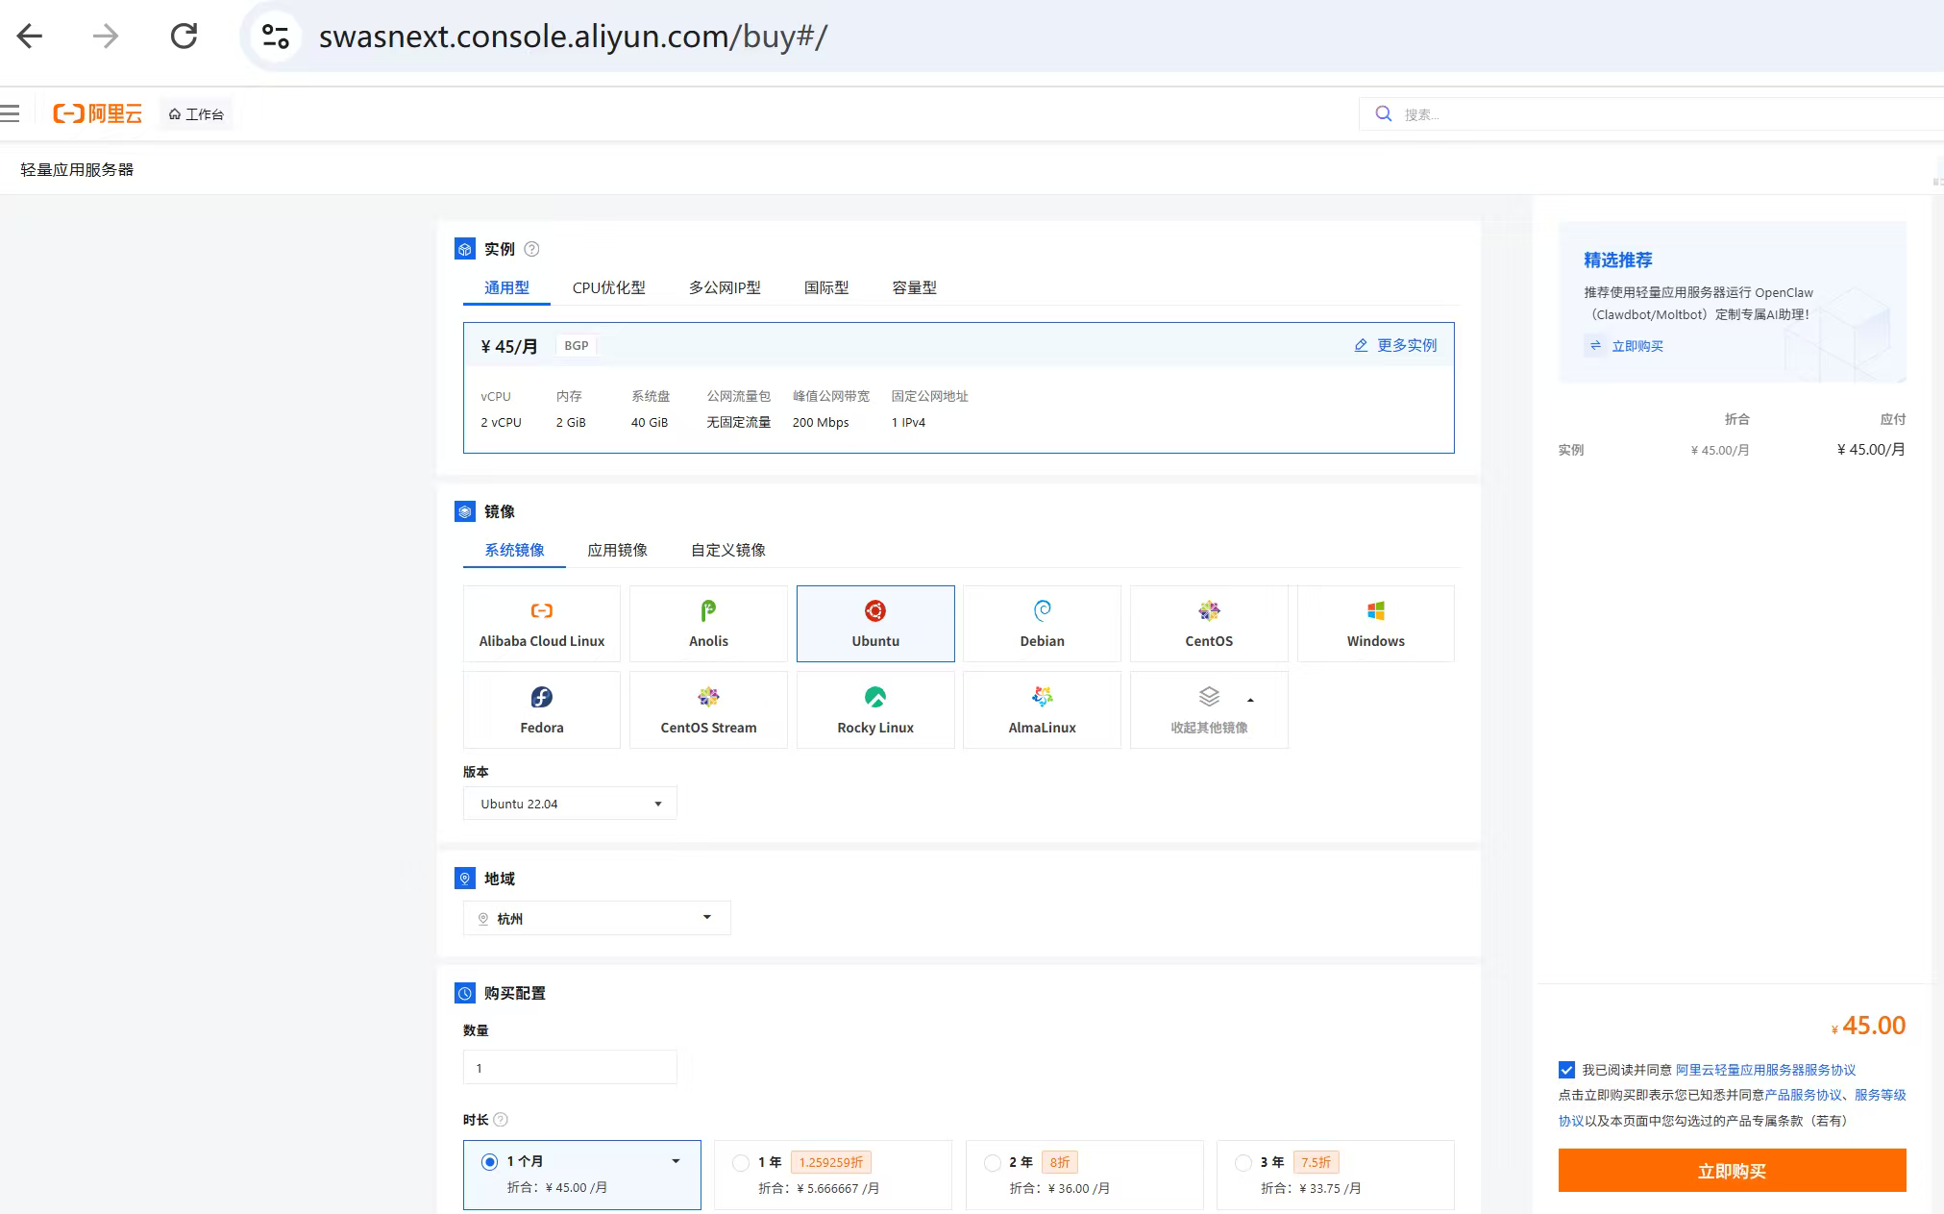This screenshot has height=1214, width=1944.
Task: Click the 7.5折 discount badge
Action: click(1316, 1162)
